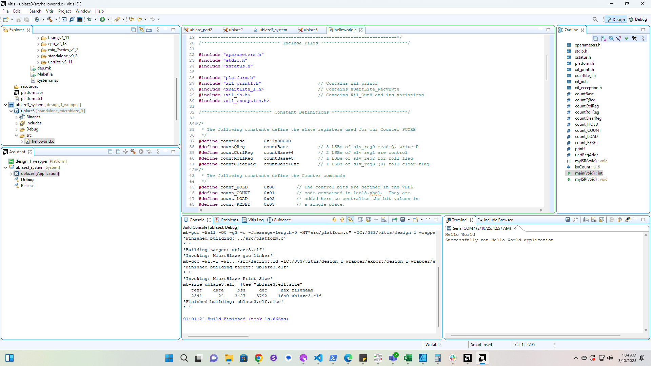Switch to the ublaze3_system editor tab
651x366 pixels.
point(273,30)
